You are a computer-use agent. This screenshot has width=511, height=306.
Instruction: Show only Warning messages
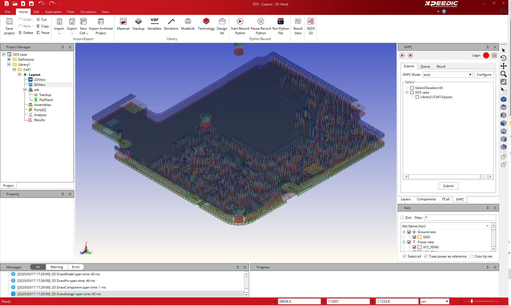pyautogui.click(x=57, y=267)
